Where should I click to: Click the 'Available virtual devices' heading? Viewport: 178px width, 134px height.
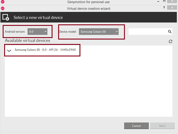click(27, 40)
